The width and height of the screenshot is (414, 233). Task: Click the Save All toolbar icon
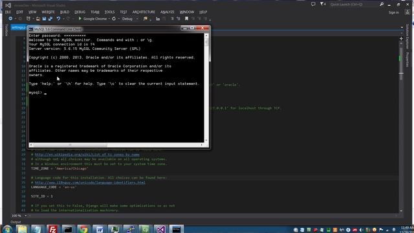point(50,19)
